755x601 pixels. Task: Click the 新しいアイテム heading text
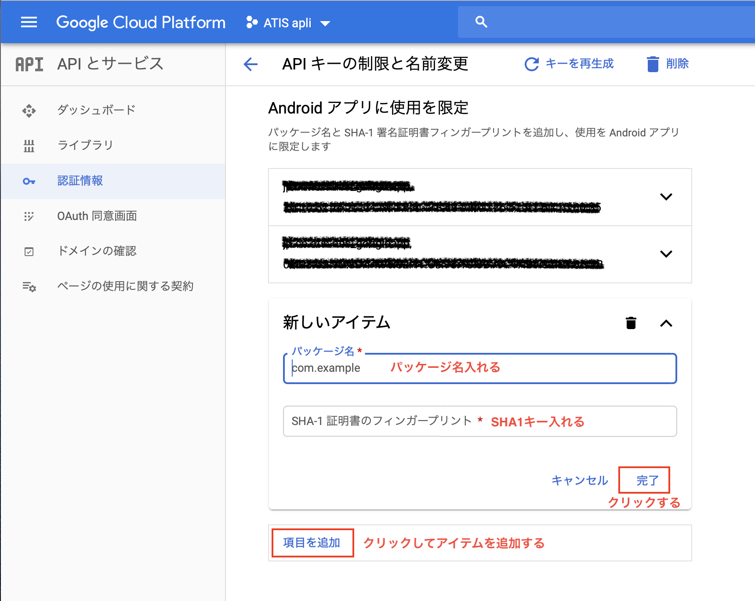(337, 322)
